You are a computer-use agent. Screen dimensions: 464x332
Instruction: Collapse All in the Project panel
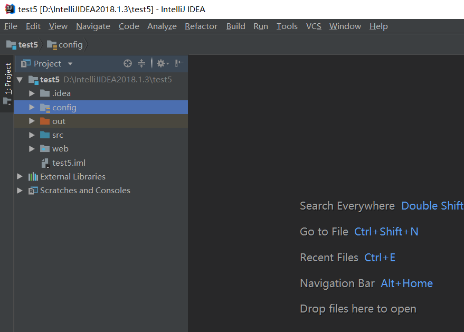click(x=141, y=63)
